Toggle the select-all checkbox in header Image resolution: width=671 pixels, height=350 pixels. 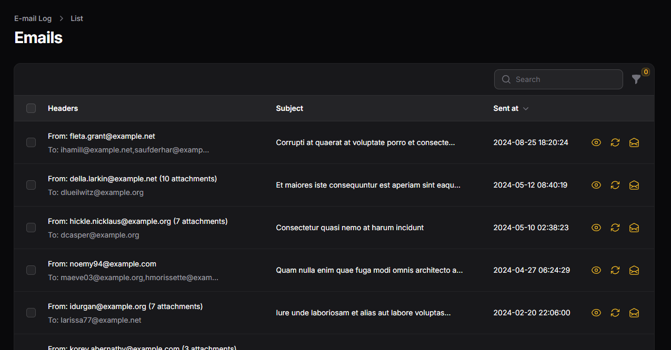pyautogui.click(x=31, y=108)
